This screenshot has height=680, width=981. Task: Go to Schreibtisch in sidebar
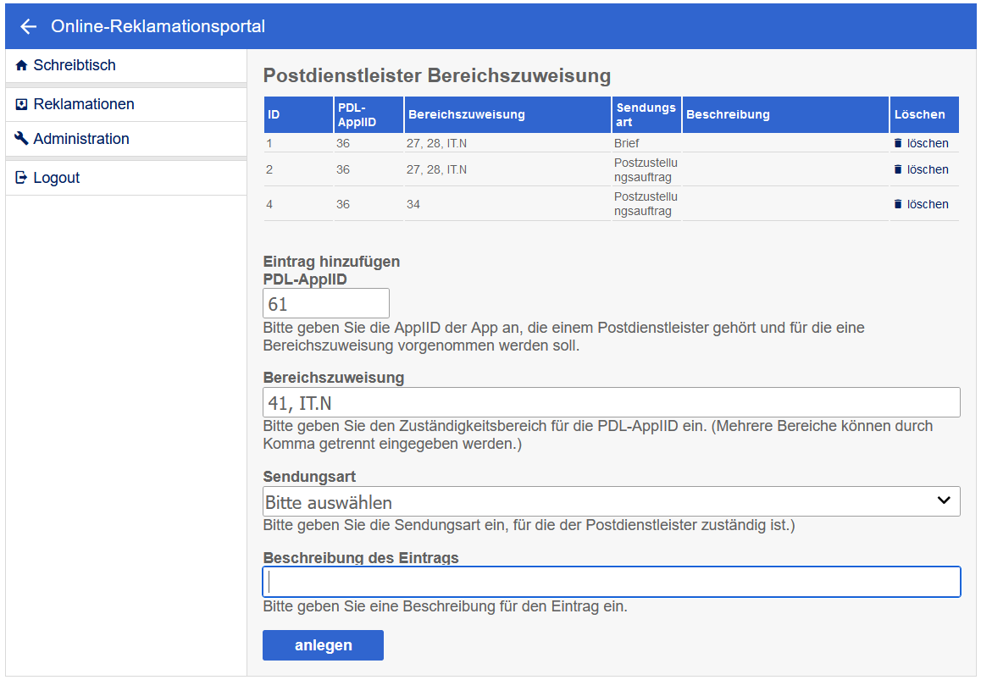tap(75, 65)
